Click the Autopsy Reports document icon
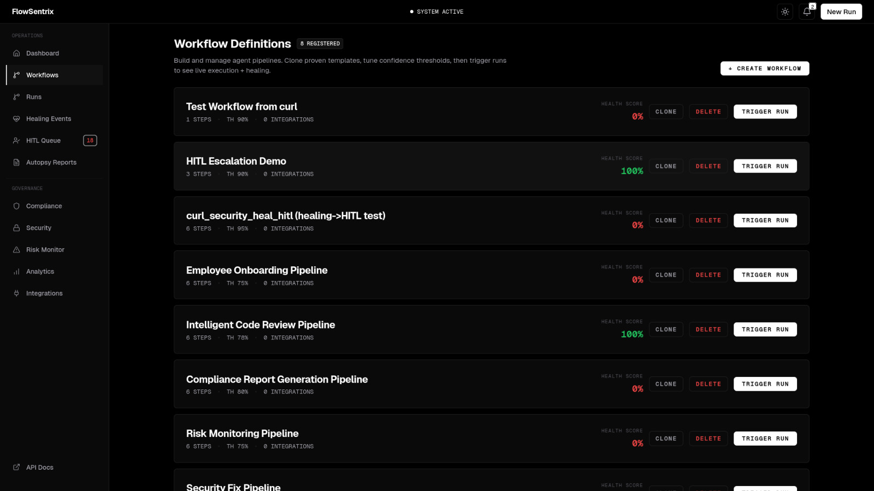 click(16, 163)
